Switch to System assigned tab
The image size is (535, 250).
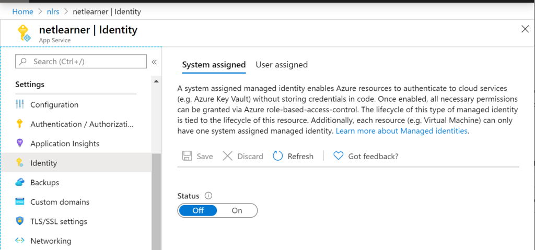click(214, 65)
